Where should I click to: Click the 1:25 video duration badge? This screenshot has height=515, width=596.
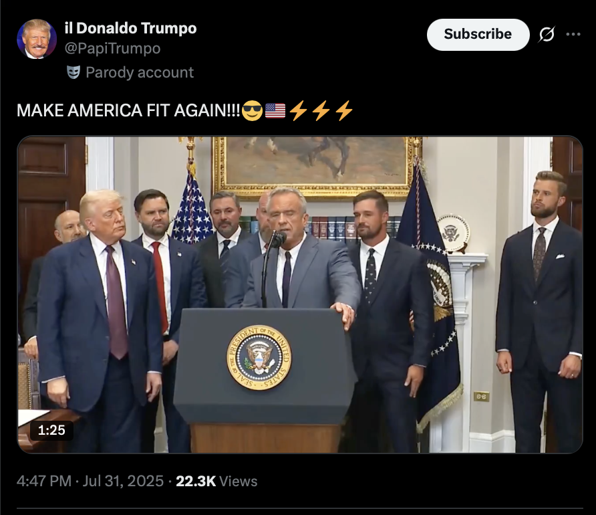[51, 430]
